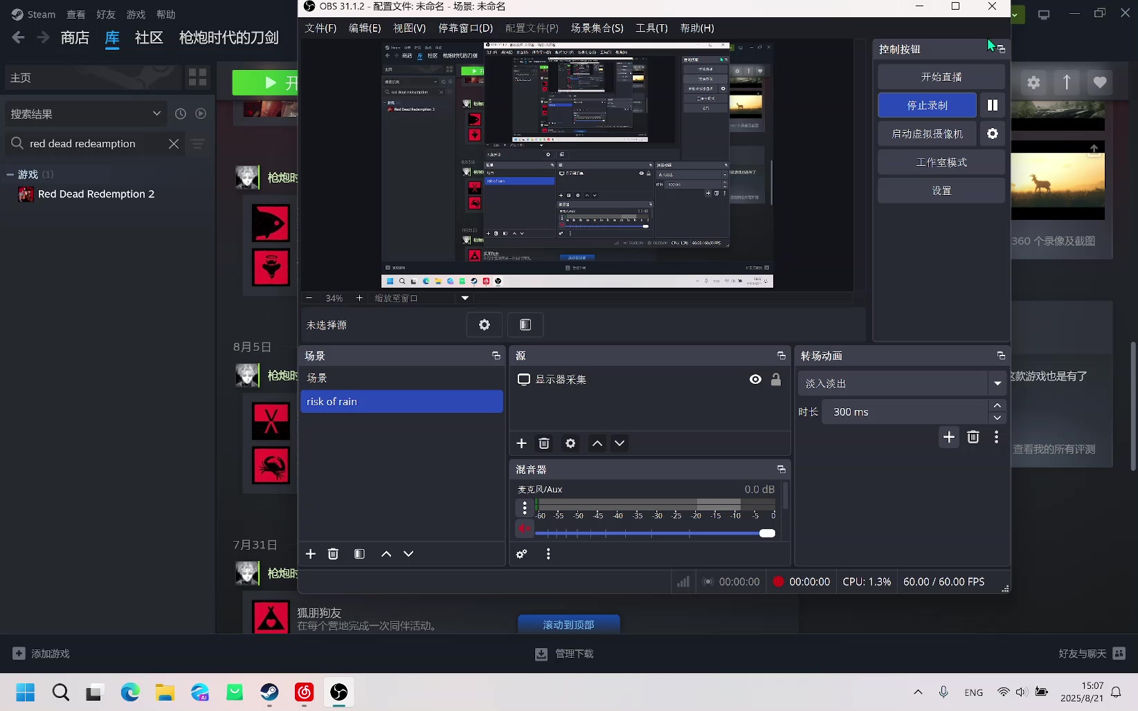Expand Steam 搜索结果 dropdown
1138x711 pixels.
point(157,113)
